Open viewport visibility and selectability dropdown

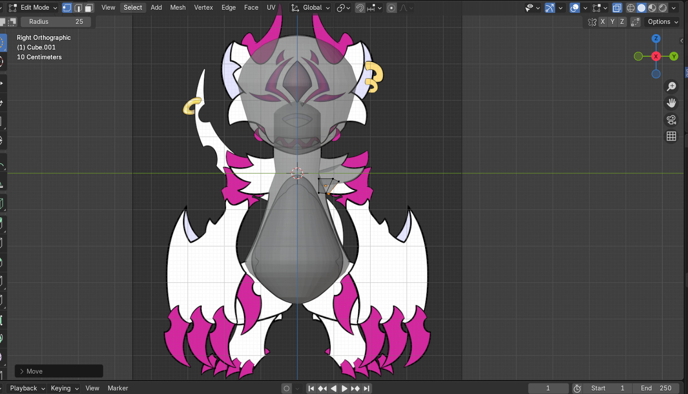532,8
